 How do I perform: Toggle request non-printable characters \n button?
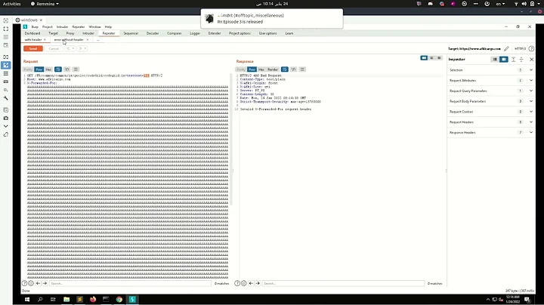point(66,69)
